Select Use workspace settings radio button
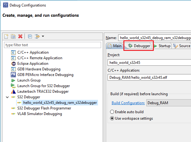This screenshot has height=142, width=191. click(112, 118)
